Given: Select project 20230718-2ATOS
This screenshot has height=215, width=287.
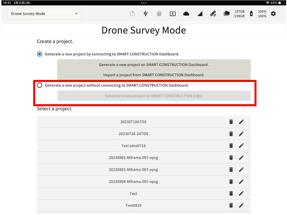Looking at the screenshot, I should click(133, 134).
